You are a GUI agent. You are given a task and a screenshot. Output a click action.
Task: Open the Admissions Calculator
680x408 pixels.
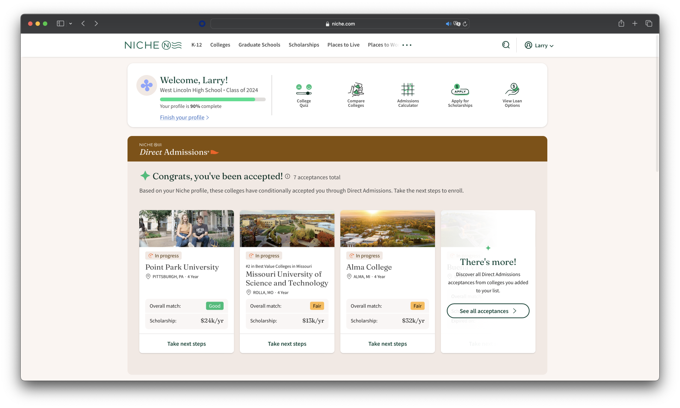point(408,95)
